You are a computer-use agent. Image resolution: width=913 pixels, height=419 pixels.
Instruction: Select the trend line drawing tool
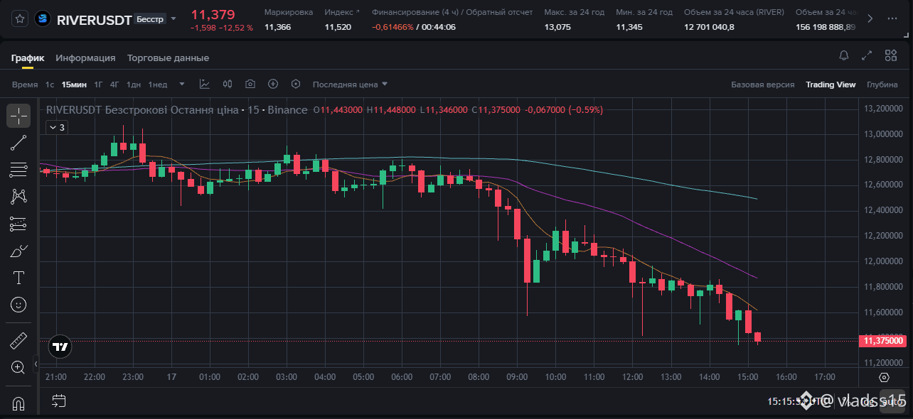[x=18, y=143]
